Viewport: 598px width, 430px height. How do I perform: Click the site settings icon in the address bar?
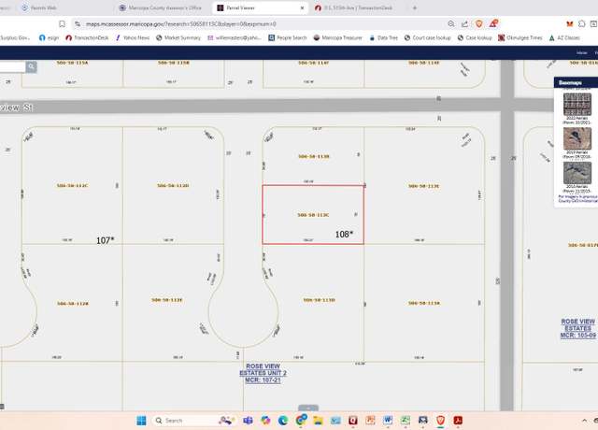point(78,24)
